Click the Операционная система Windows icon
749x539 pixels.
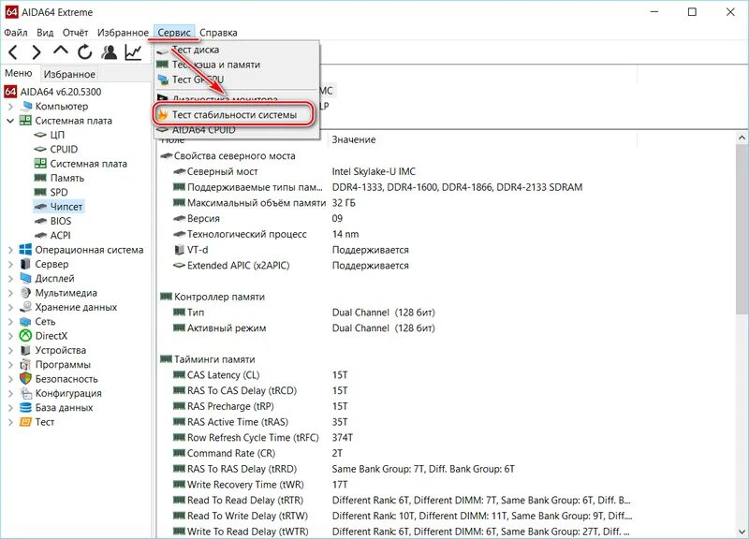click(25, 250)
